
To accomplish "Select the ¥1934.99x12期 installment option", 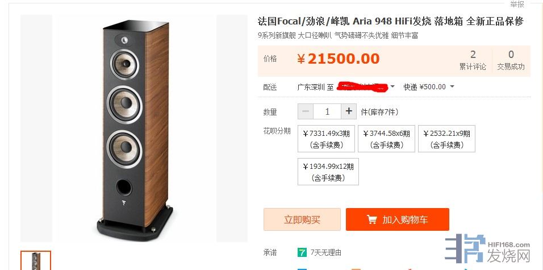I will (328, 172).
